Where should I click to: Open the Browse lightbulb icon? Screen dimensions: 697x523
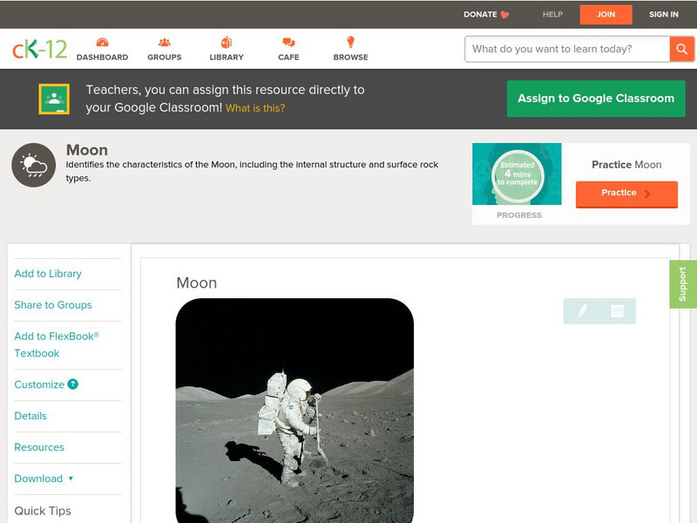point(350,42)
